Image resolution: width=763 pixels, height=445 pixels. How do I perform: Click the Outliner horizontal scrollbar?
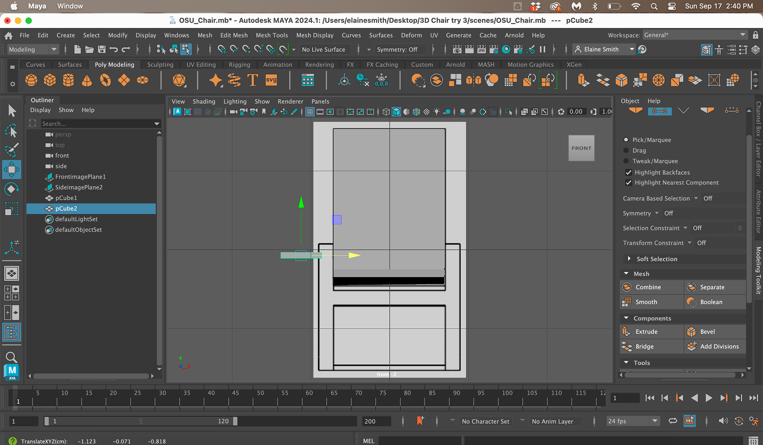[91, 376]
